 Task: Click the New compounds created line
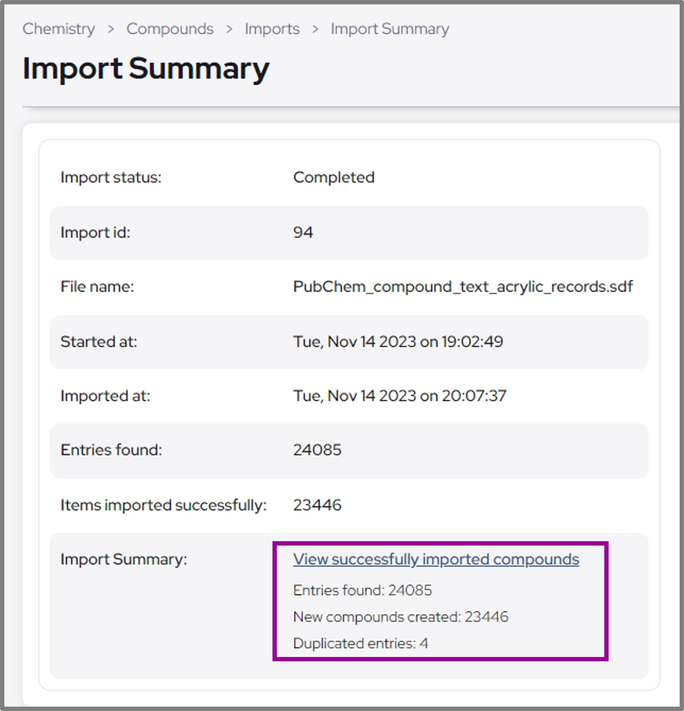[x=400, y=617]
